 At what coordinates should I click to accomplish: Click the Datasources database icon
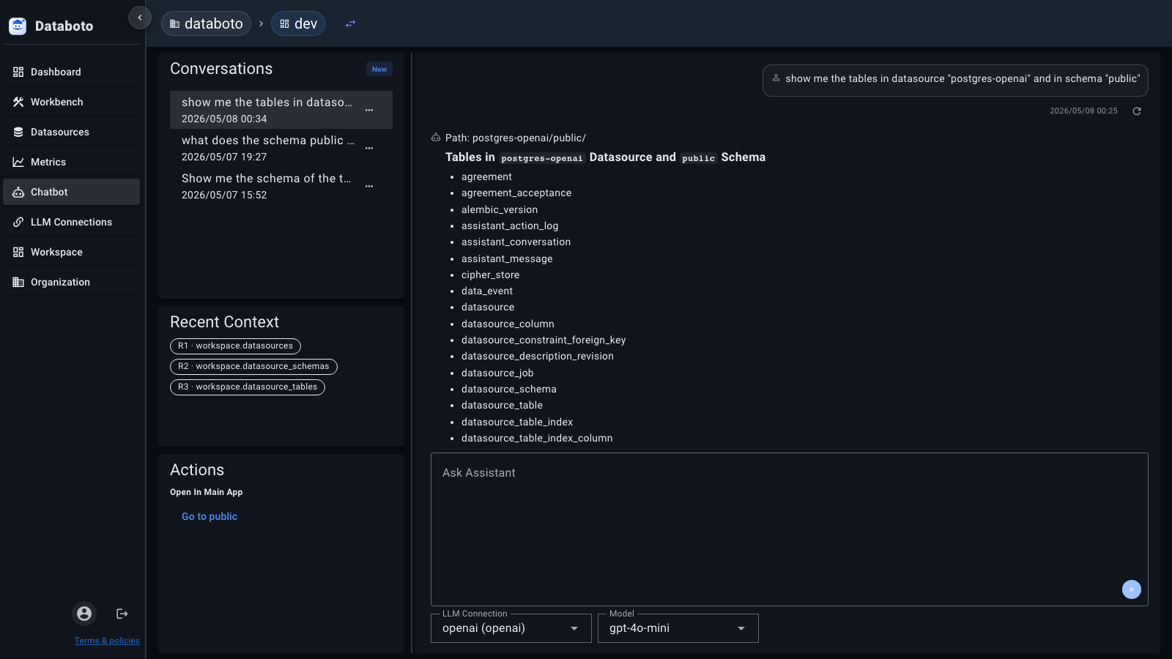(18, 132)
